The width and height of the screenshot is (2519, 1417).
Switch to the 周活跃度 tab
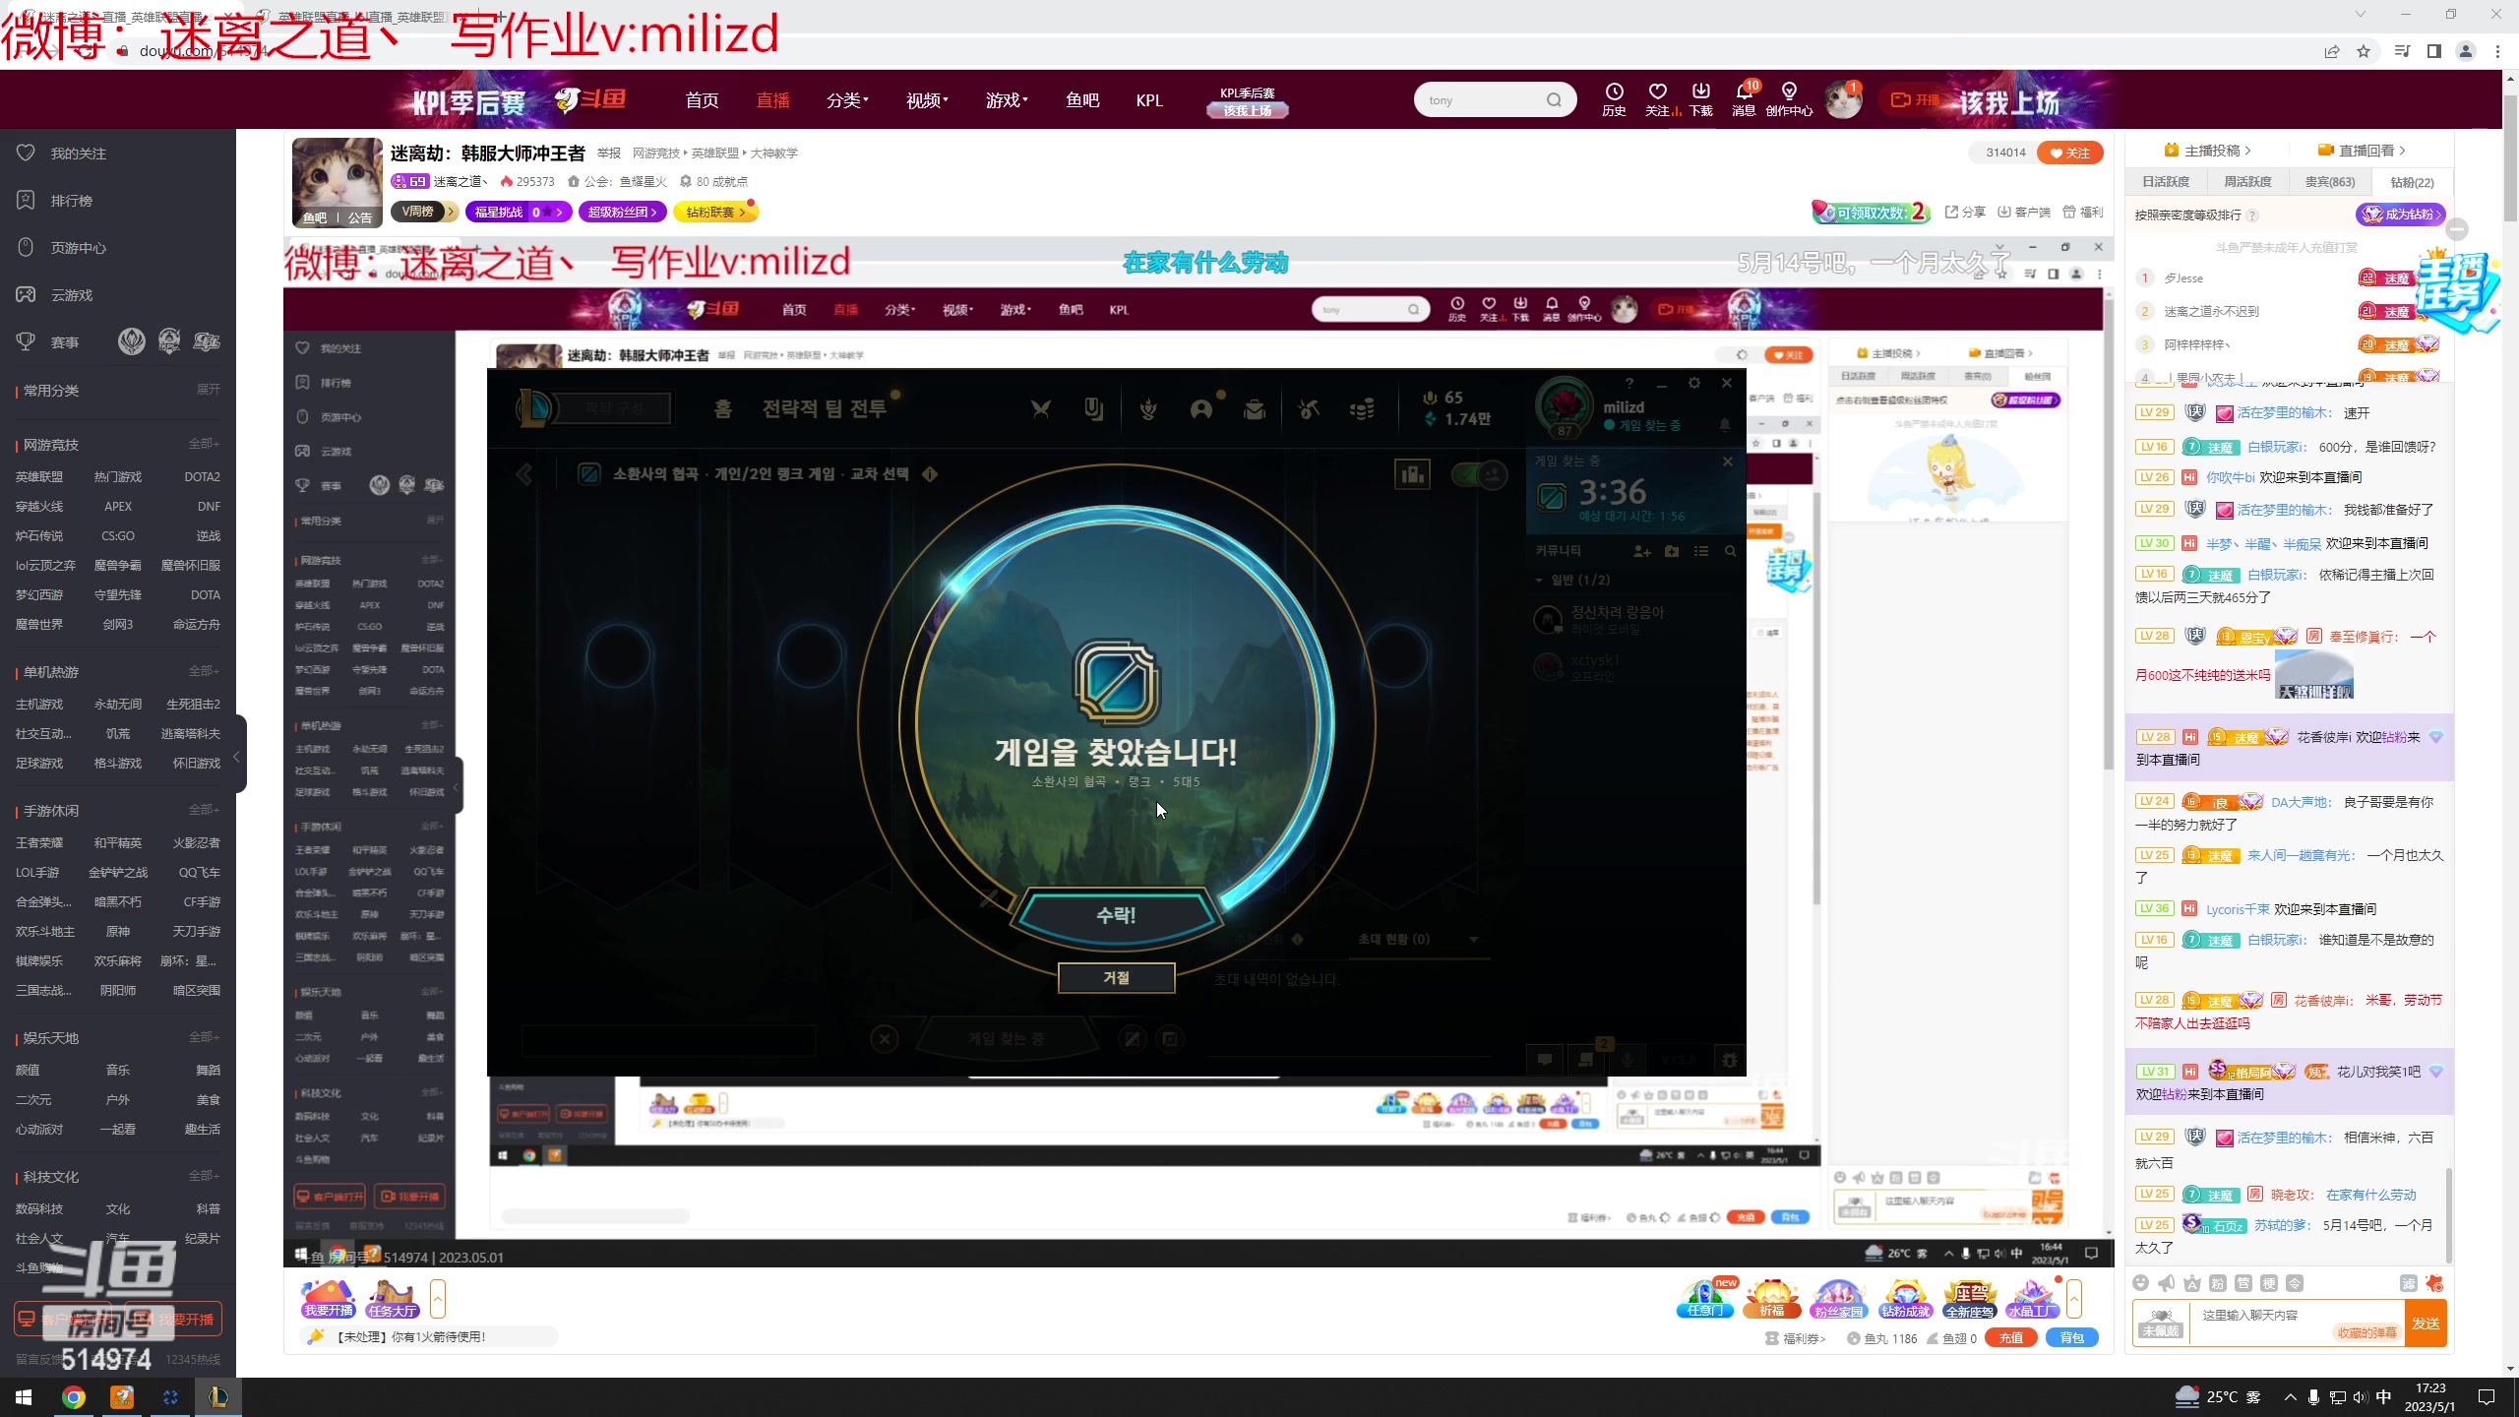[2247, 182]
